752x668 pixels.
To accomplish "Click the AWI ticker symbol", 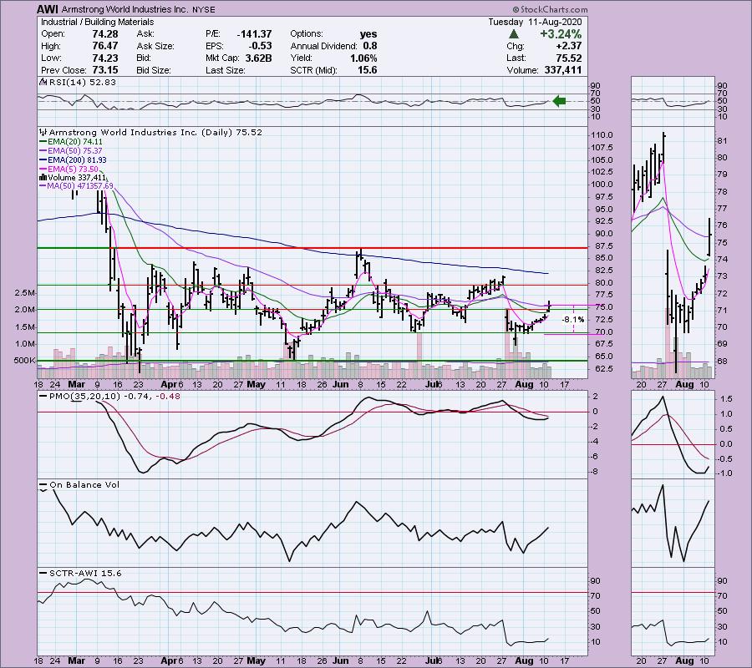I will pos(48,9).
